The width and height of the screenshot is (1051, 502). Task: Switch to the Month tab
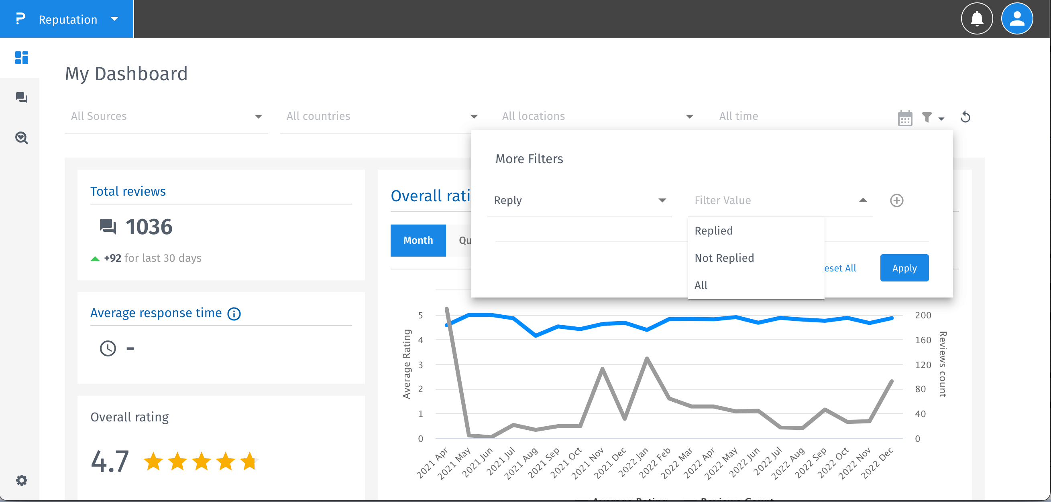(418, 241)
